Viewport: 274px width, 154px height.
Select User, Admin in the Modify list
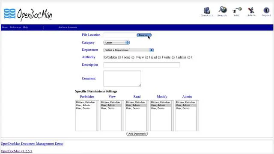pos(161,105)
